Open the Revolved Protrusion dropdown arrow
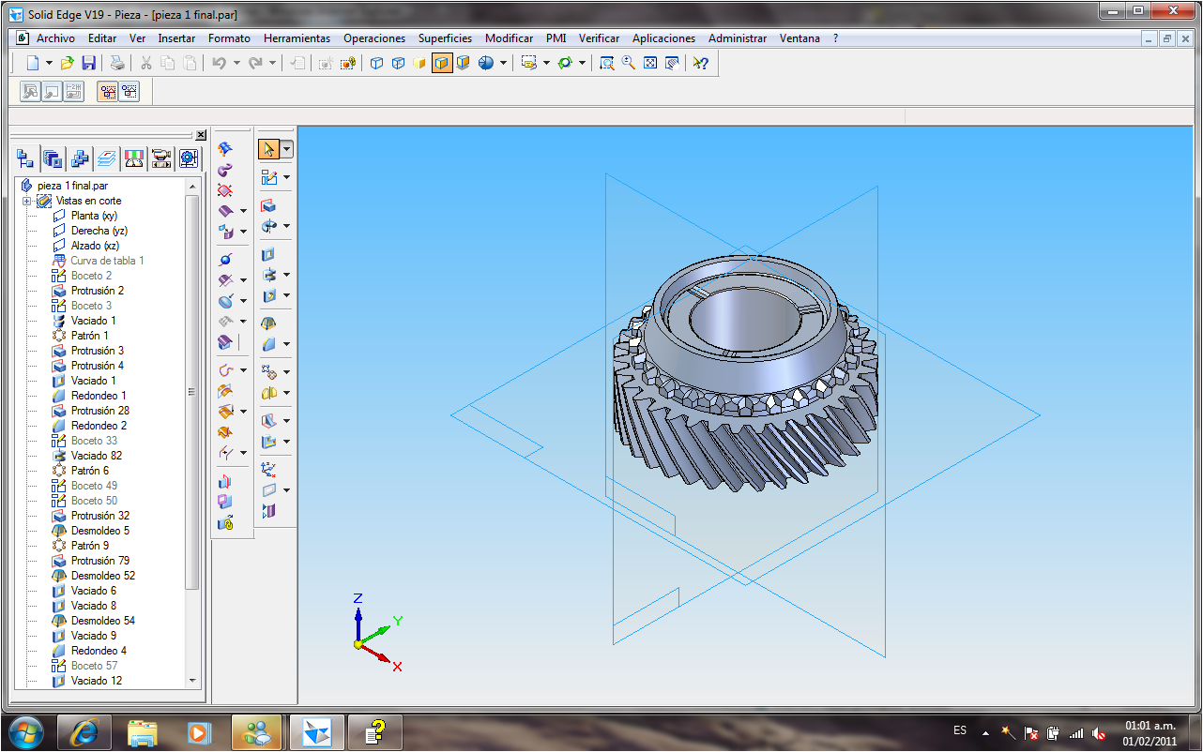This screenshot has width=1203, height=752. click(x=286, y=226)
